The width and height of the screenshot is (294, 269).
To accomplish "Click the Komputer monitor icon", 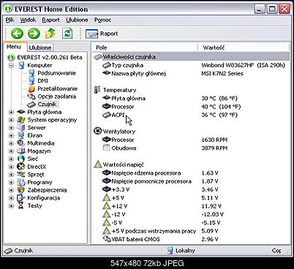I will point(21,65).
